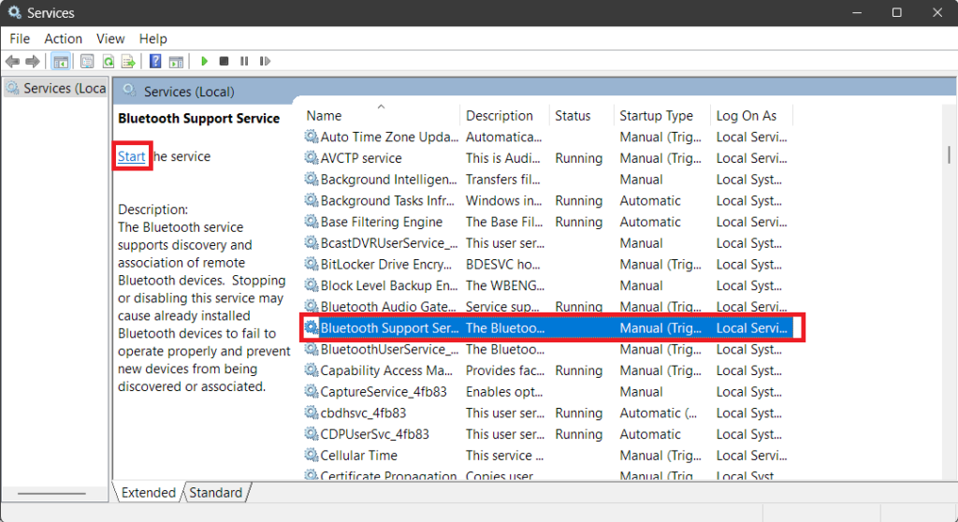Screen dimensions: 958x522
Task: Open the View menu
Action: pos(110,38)
